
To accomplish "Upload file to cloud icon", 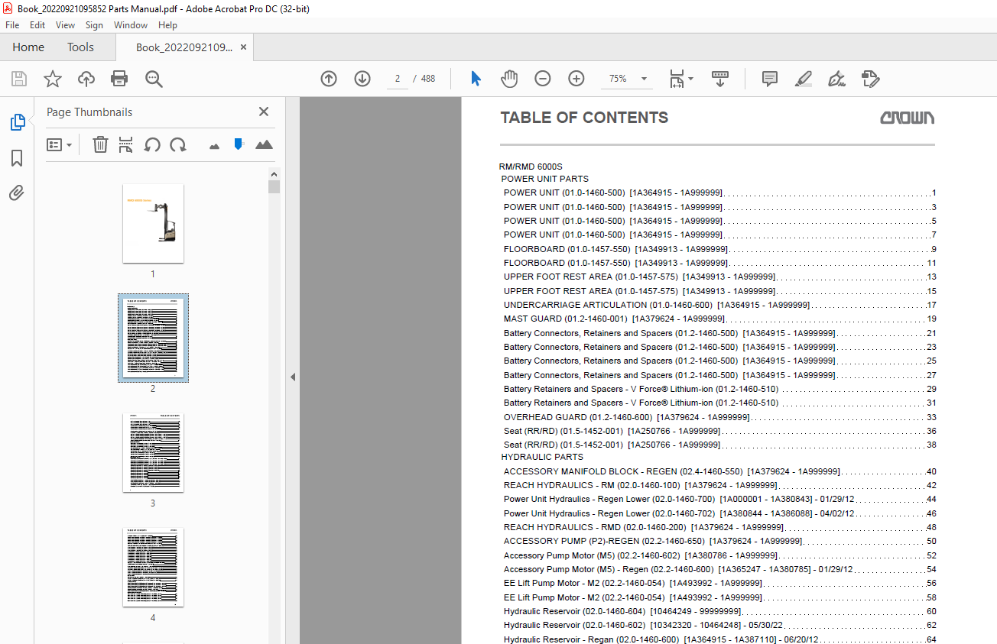I will pyautogui.click(x=86, y=79).
